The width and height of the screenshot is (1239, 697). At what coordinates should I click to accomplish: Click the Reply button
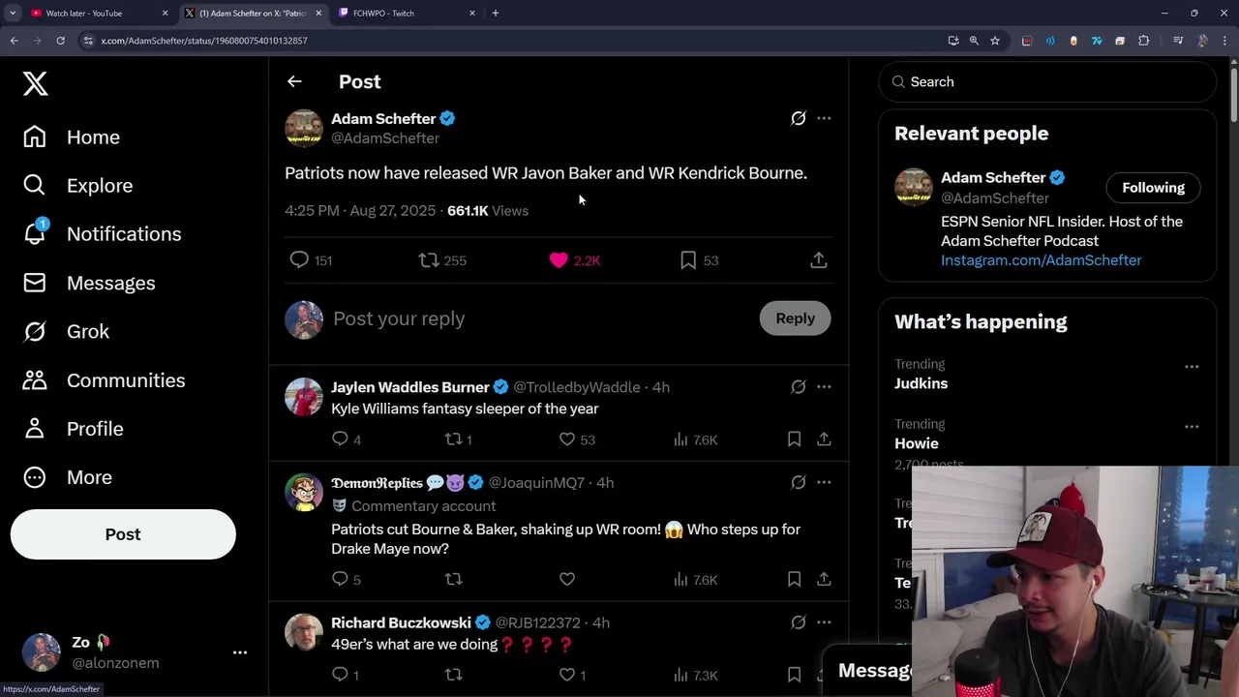coord(795,318)
